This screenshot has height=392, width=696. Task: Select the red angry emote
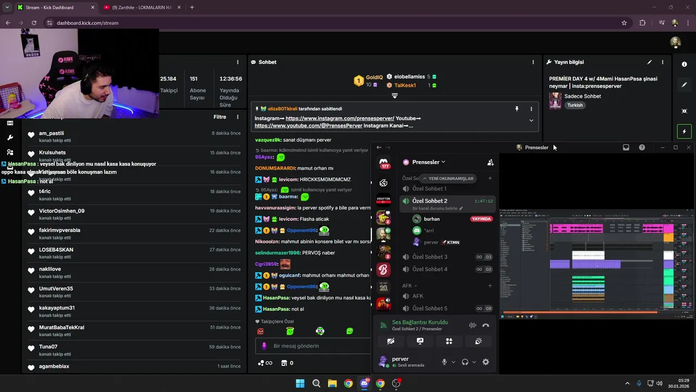(260, 331)
